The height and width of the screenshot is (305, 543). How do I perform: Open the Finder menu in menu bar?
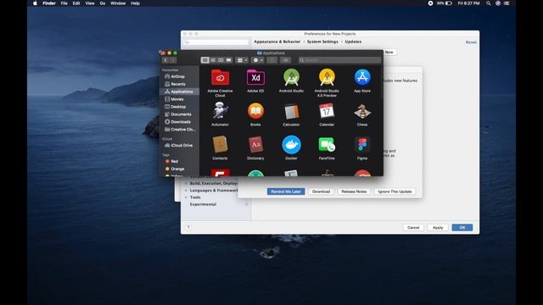click(49, 3)
